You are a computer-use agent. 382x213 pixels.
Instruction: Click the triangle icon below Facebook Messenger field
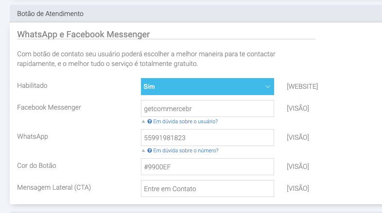[x=143, y=121]
